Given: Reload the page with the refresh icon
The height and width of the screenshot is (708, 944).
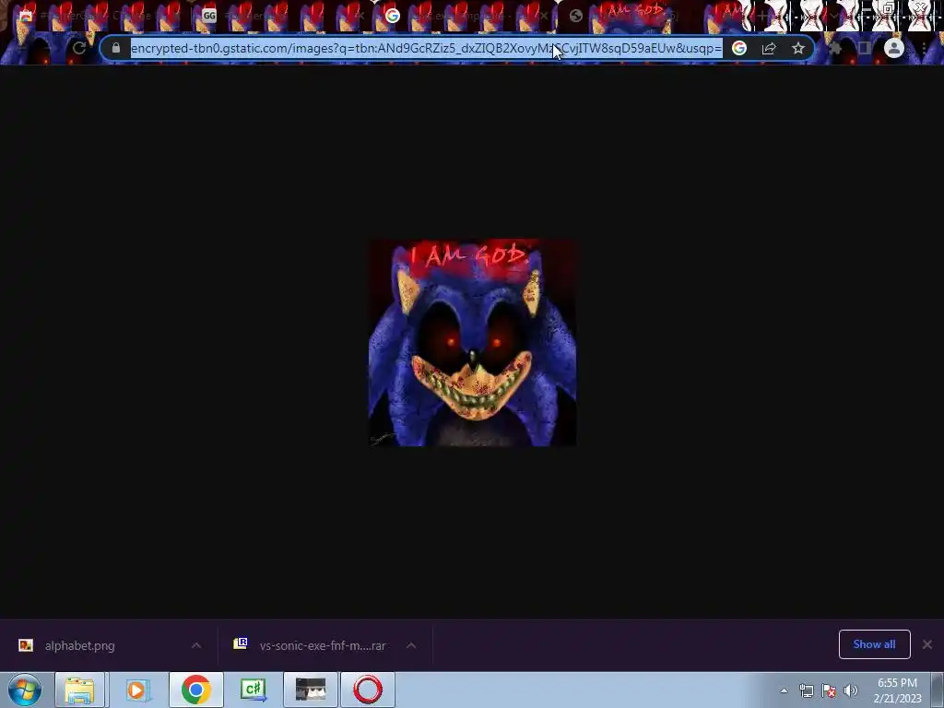Looking at the screenshot, I should click(79, 48).
